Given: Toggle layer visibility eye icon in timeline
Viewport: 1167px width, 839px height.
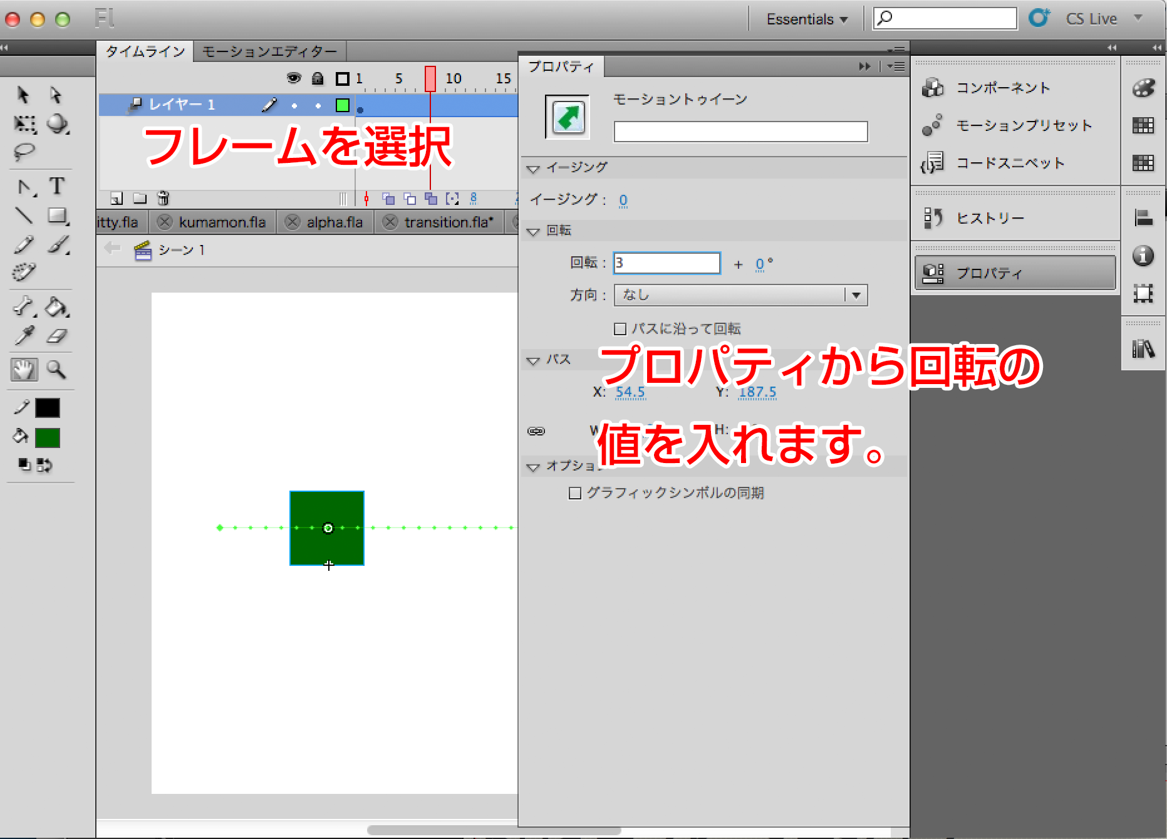Looking at the screenshot, I should tap(293, 78).
